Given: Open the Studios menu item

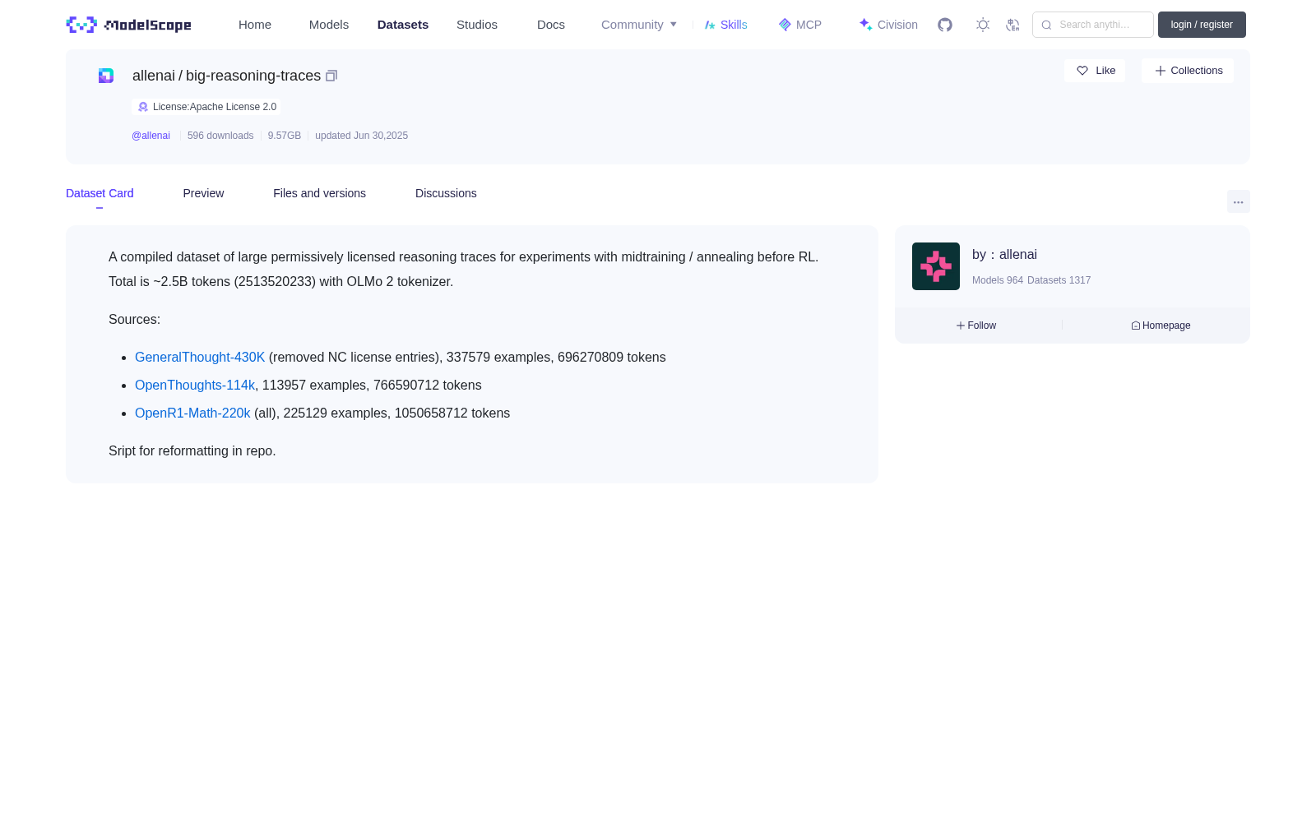Looking at the screenshot, I should pyautogui.click(x=477, y=25).
